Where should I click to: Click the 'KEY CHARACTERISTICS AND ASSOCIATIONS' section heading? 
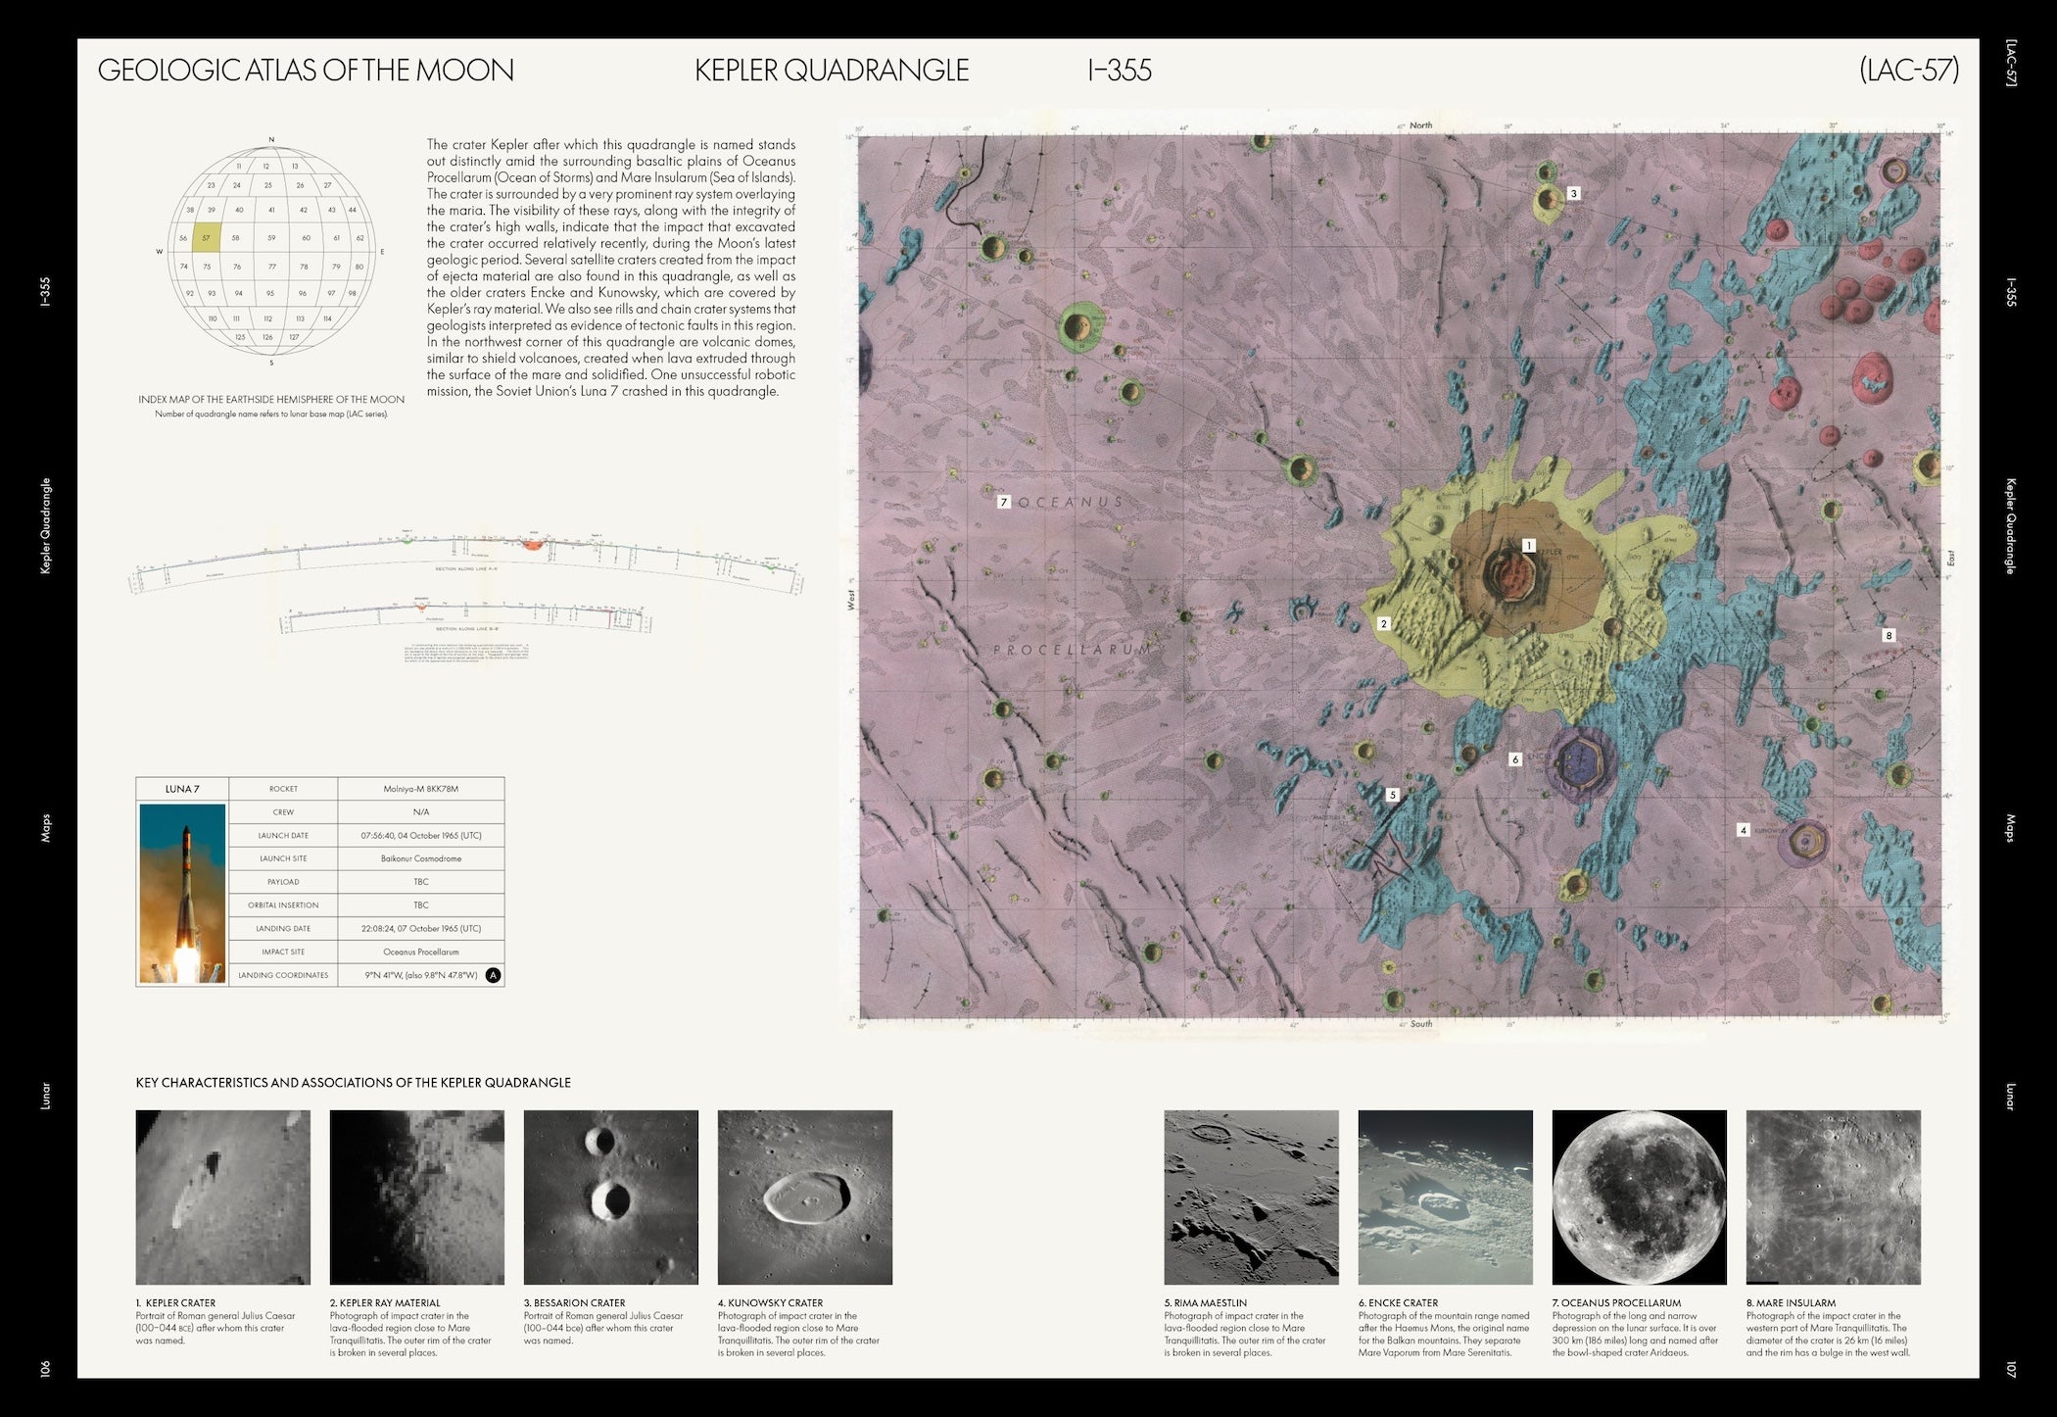[354, 1083]
